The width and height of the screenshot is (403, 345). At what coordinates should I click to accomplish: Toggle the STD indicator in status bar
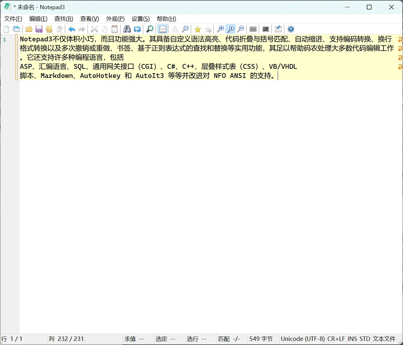pyautogui.click(x=365, y=339)
